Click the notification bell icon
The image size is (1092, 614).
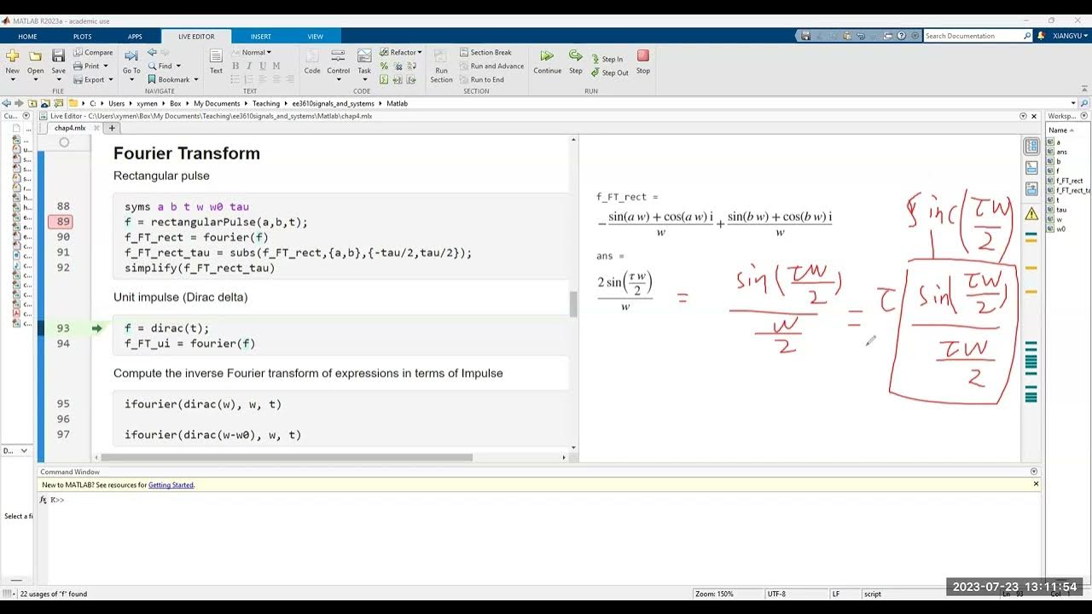point(1041,36)
